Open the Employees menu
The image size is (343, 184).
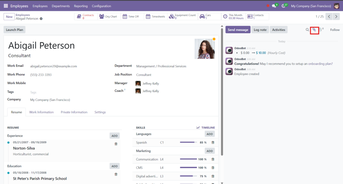(40, 6)
